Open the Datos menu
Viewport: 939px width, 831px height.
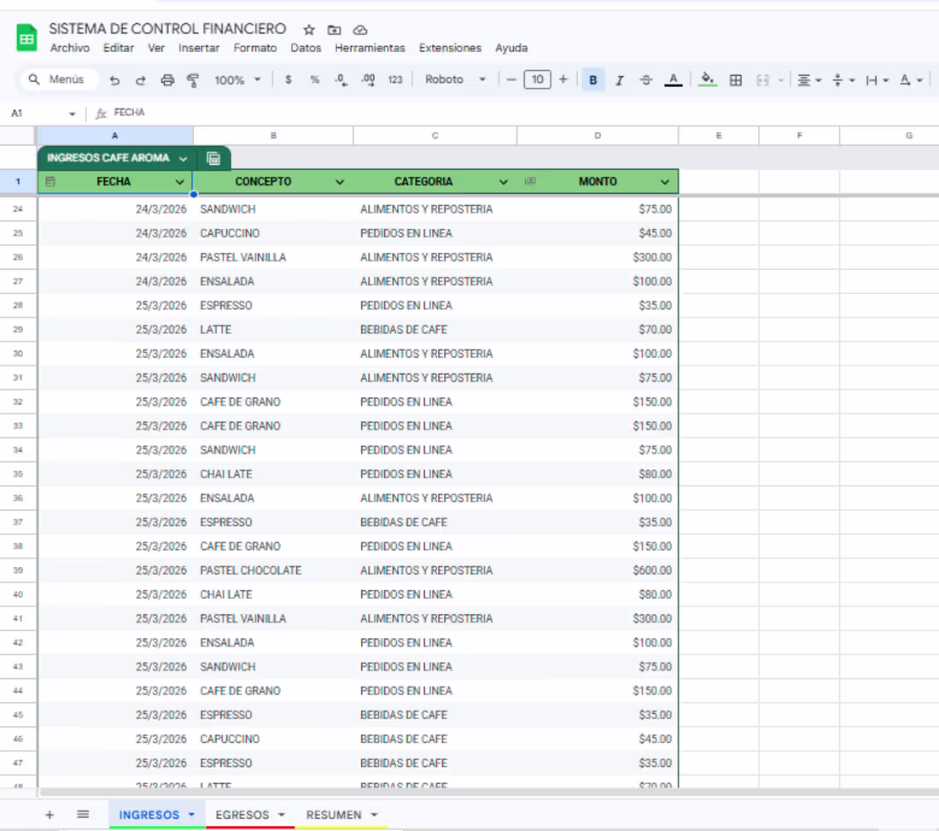click(x=306, y=48)
